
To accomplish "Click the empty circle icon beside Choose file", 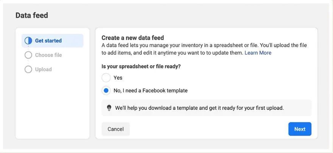I will pyautogui.click(x=28, y=55).
